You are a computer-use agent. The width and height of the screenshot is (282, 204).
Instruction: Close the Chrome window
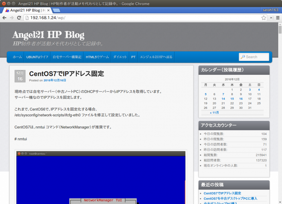pyautogui.click(x=4, y=4)
